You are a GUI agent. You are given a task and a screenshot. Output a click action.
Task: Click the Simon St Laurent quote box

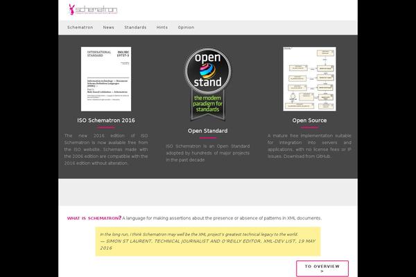point(208,241)
